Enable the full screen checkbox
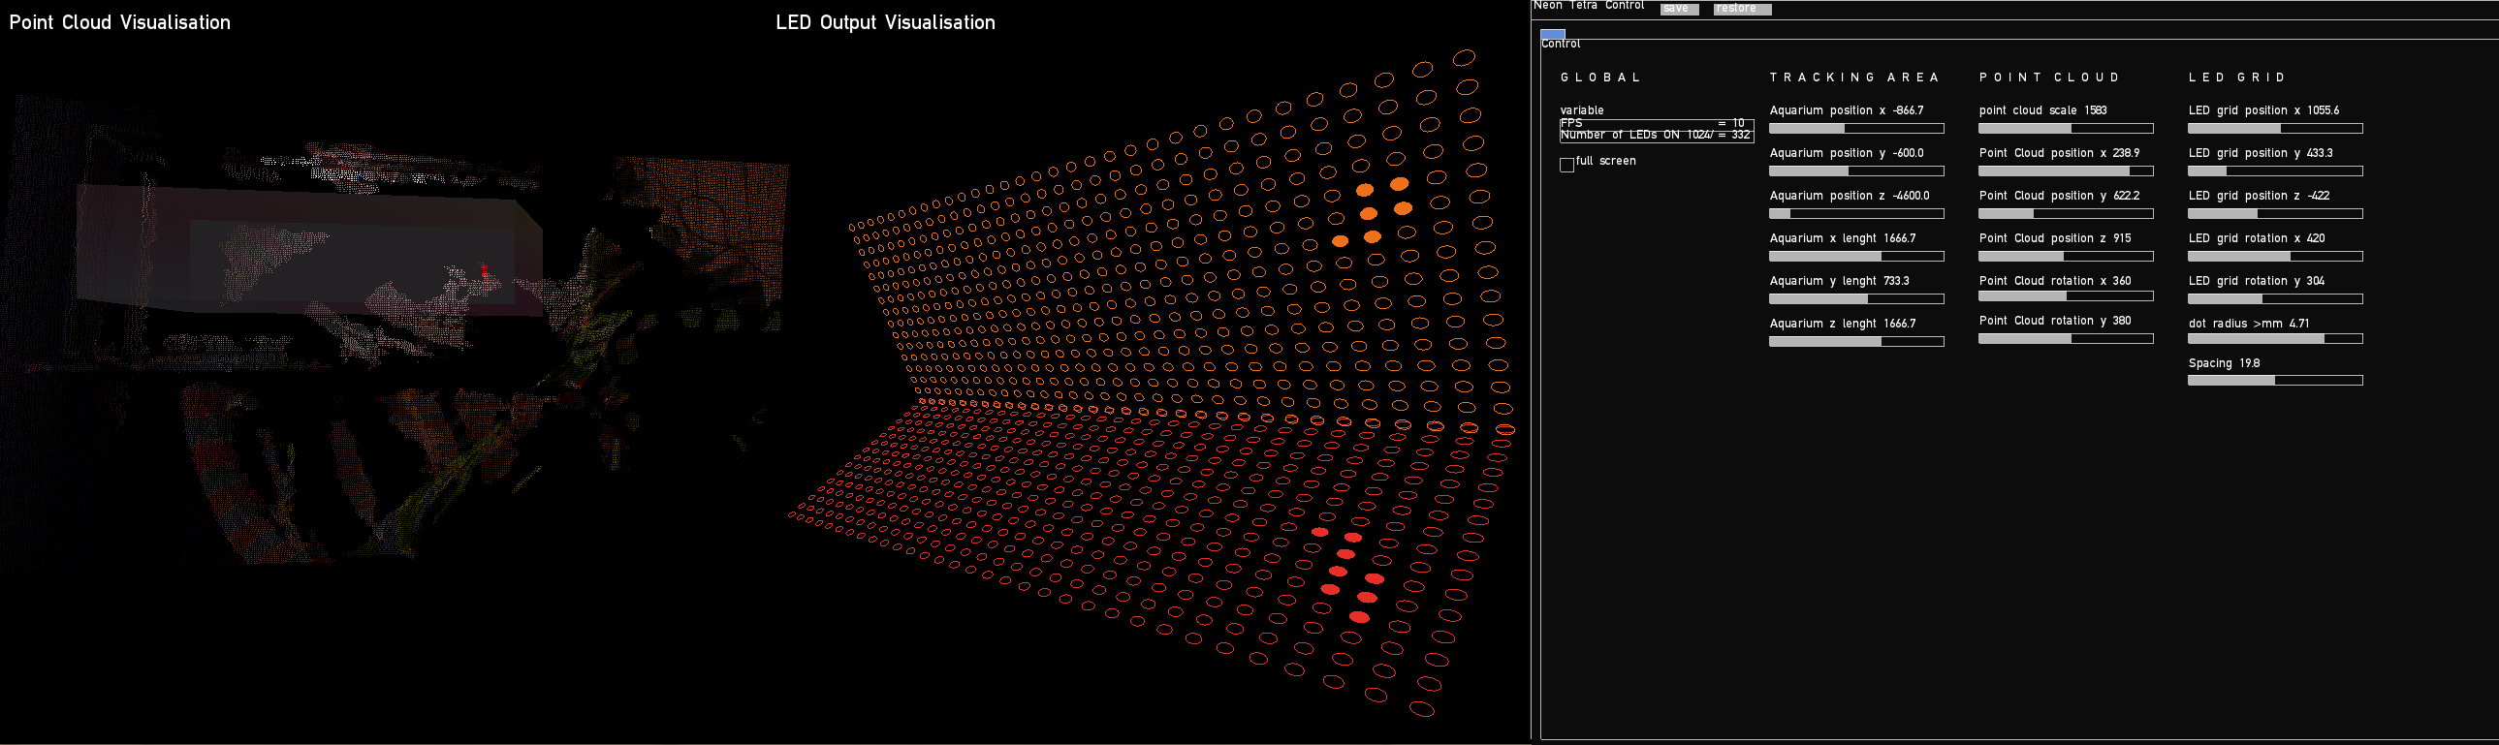This screenshot has height=745, width=2499. (x=1566, y=165)
